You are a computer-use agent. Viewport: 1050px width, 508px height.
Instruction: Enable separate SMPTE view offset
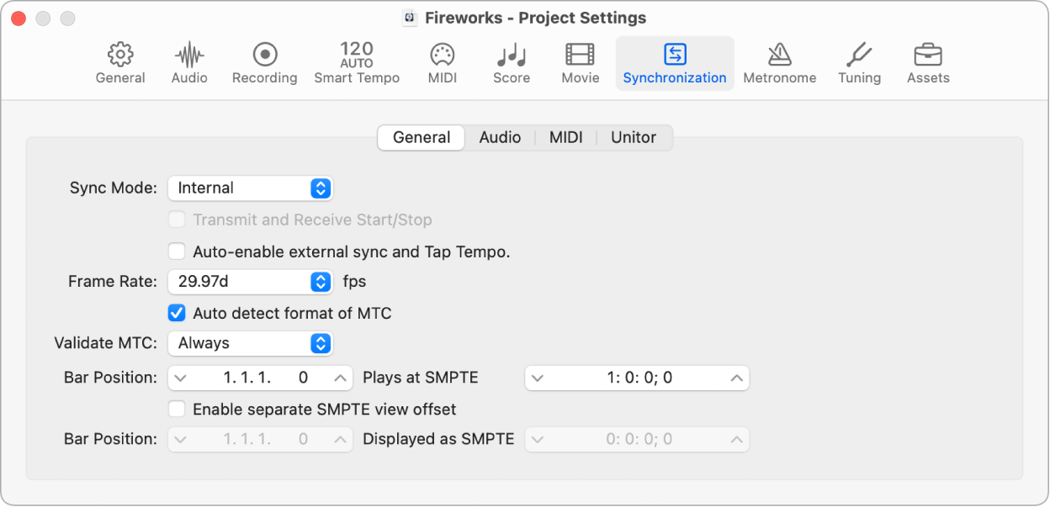pos(177,409)
